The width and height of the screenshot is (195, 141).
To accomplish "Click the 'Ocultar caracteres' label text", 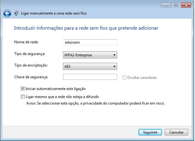I will click(x=142, y=78).
